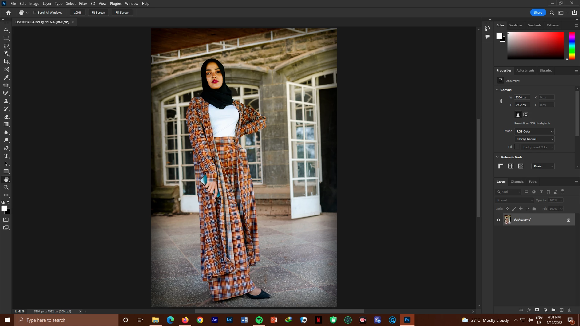Select the Clone Stamp tool
580x326 pixels.
click(6, 101)
